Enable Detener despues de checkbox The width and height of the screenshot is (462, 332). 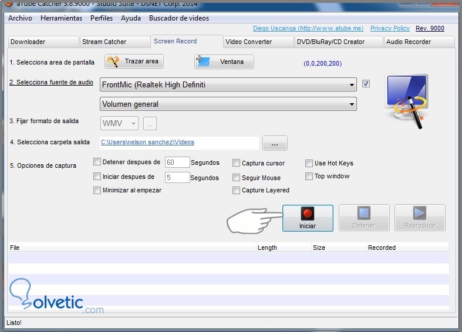(97, 161)
